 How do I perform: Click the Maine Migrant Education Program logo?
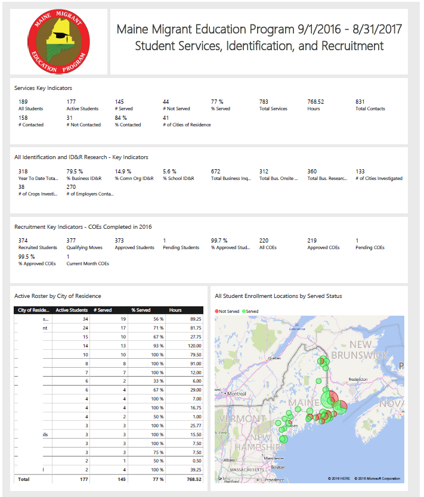[58, 42]
